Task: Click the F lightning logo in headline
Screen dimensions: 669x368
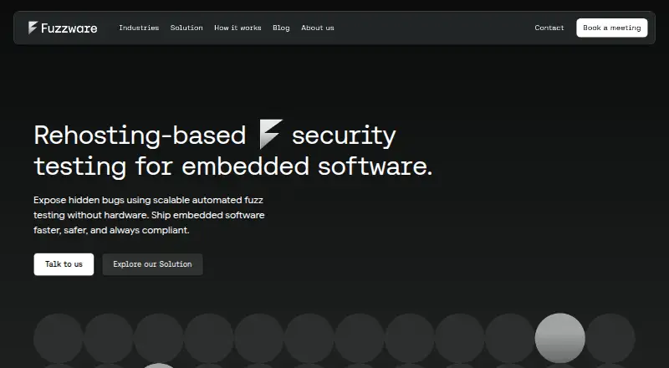Action: (271, 134)
